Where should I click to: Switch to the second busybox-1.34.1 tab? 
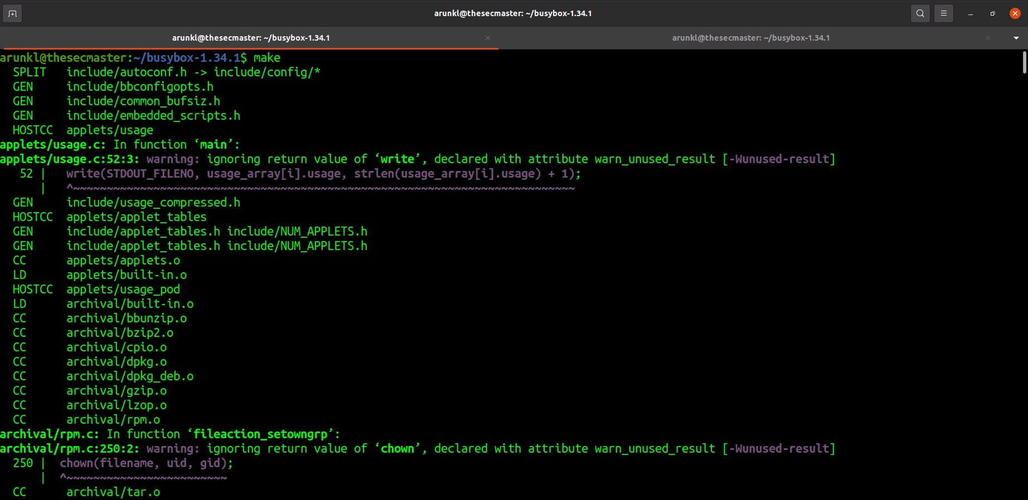[x=751, y=38]
